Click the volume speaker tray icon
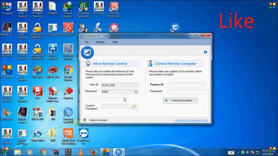Image resolution: width=278 pixels, height=156 pixels. [248, 152]
